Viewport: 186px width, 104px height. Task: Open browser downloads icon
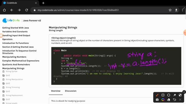(x=176, y=10)
